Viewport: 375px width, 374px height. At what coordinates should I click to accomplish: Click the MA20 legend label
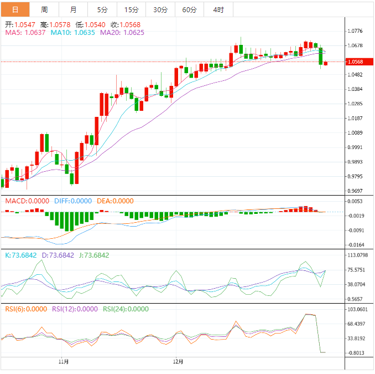coord(122,33)
